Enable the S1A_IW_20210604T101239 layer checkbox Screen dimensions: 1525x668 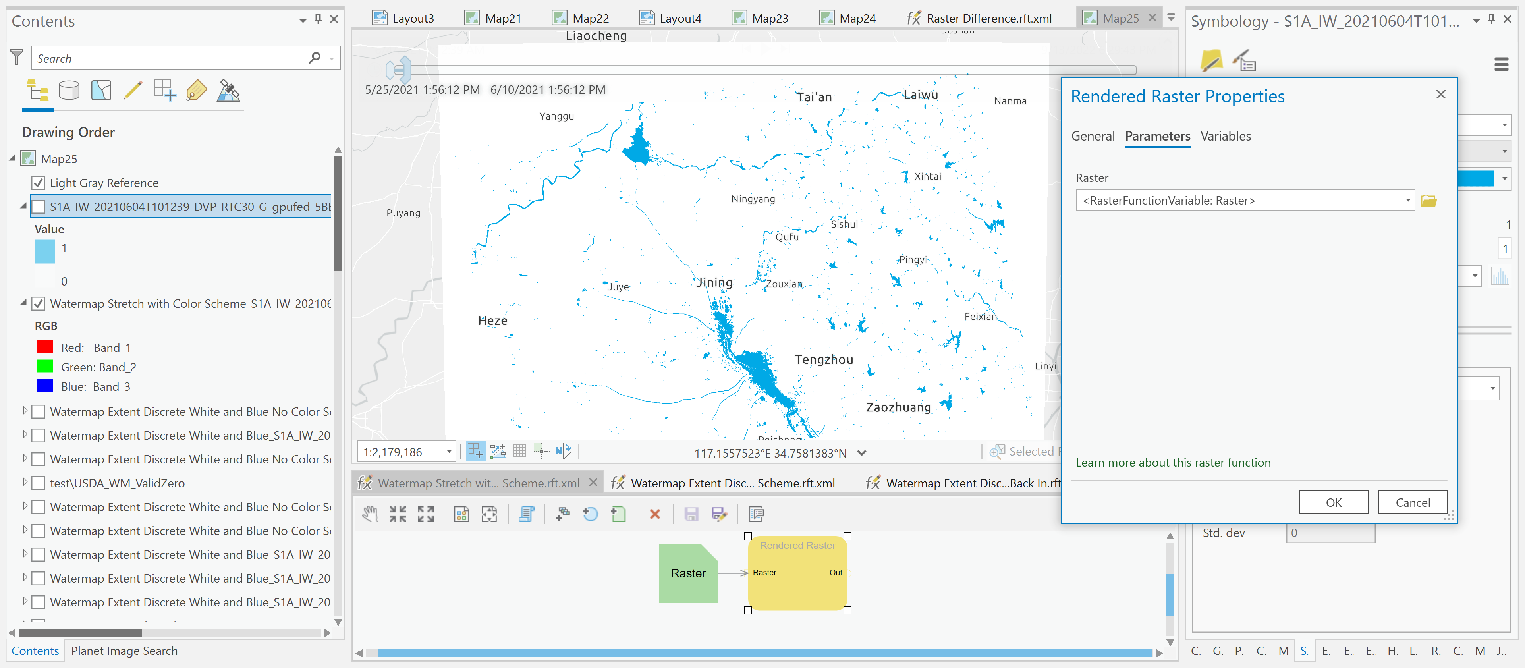(39, 207)
